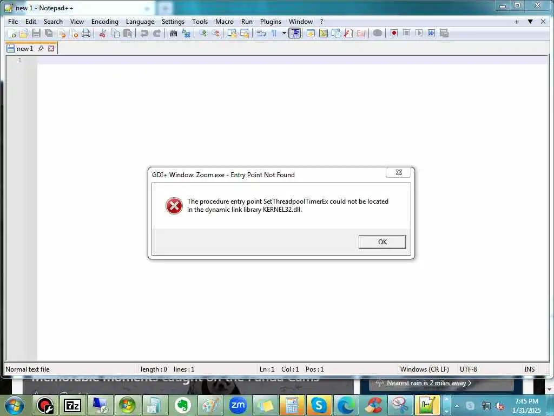Click the Cut scissors toolbar icon
The width and height of the screenshot is (554, 416).
(x=102, y=33)
